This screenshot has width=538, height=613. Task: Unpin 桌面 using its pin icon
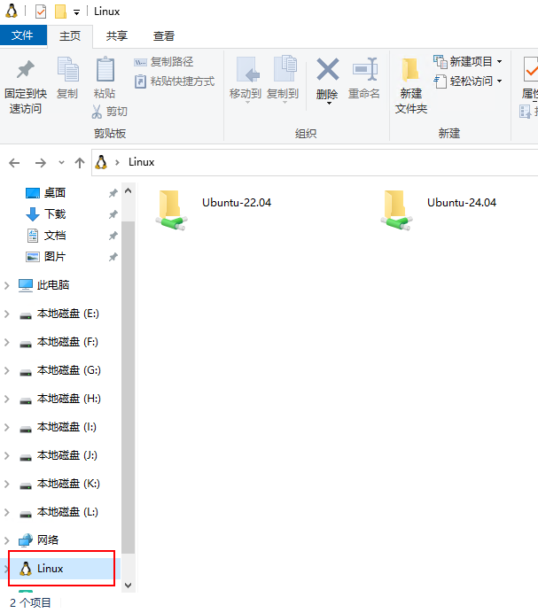(x=113, y=193)
